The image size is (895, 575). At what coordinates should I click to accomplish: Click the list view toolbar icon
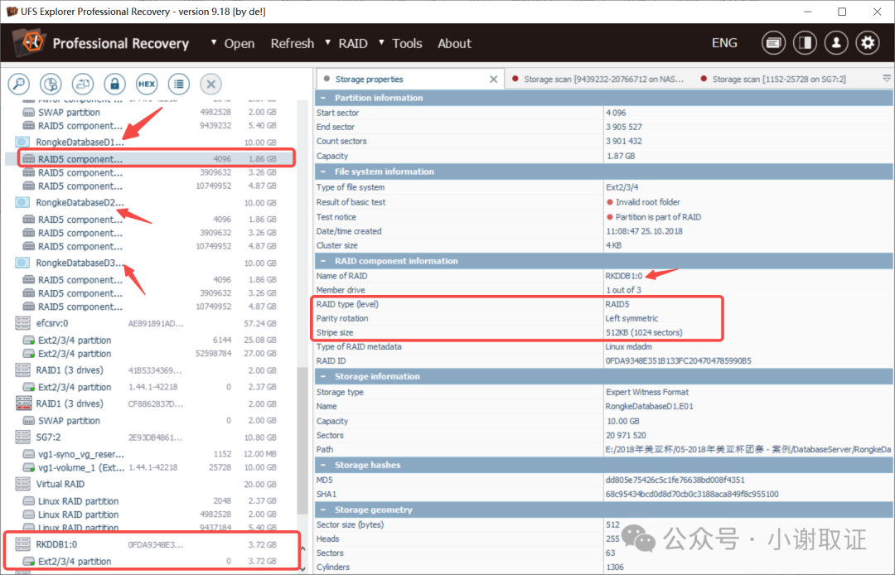[x=179, y=85]
